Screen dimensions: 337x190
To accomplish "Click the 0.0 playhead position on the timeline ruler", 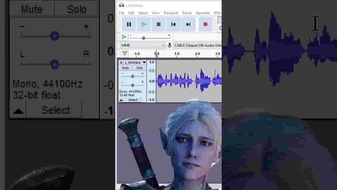I will coord(157,54).
